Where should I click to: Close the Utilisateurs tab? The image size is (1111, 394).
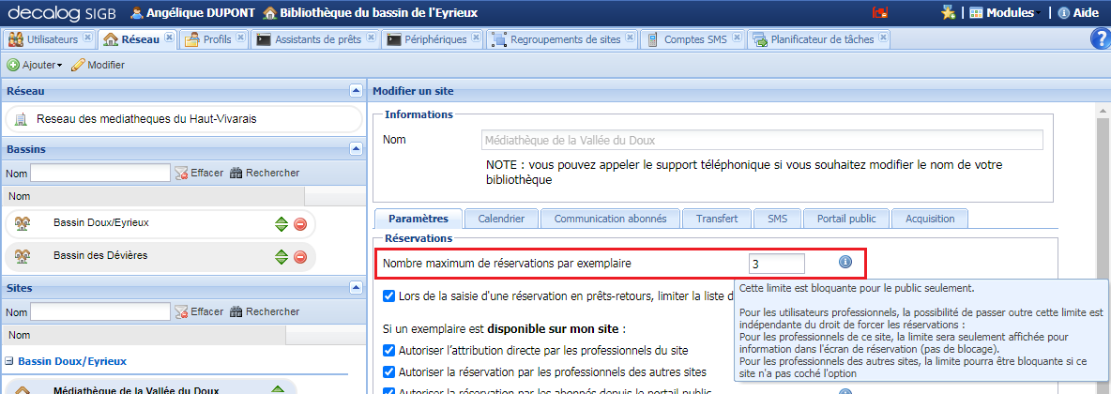point(87,38)
